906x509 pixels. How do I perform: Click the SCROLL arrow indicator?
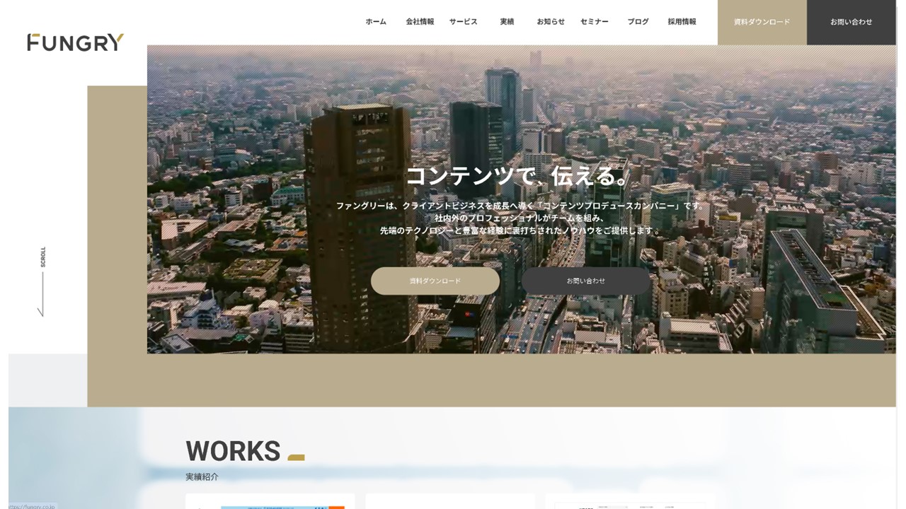point(42,279)
